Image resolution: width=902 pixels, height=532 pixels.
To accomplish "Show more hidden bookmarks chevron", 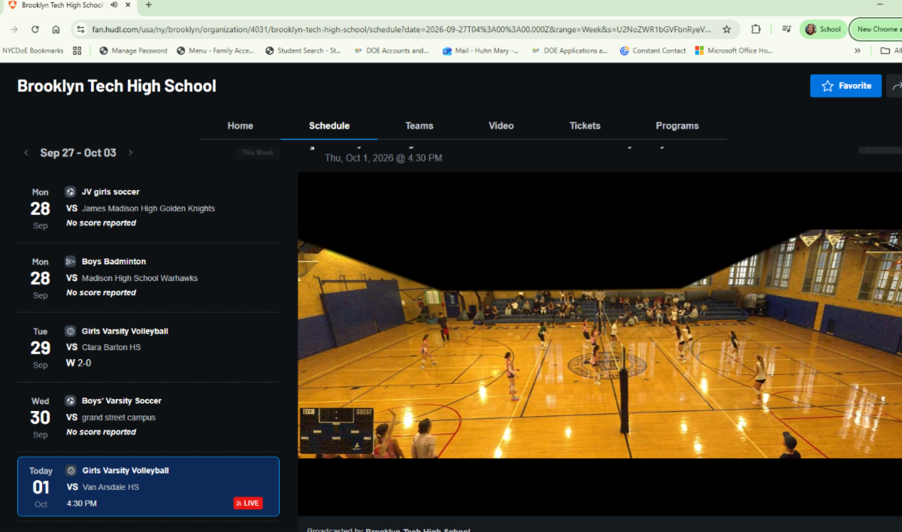I will click(x=858, y=50).
